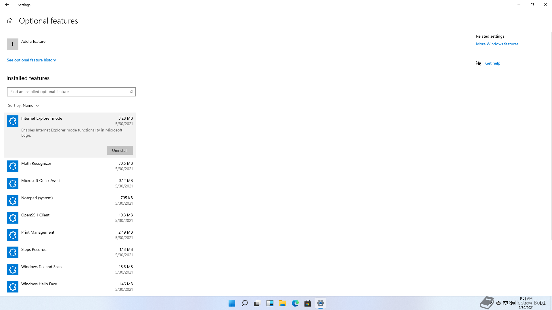Screen dimensions: 552x310
Task: Select the Print Management feature icon
Action: (x=13, y=235)
